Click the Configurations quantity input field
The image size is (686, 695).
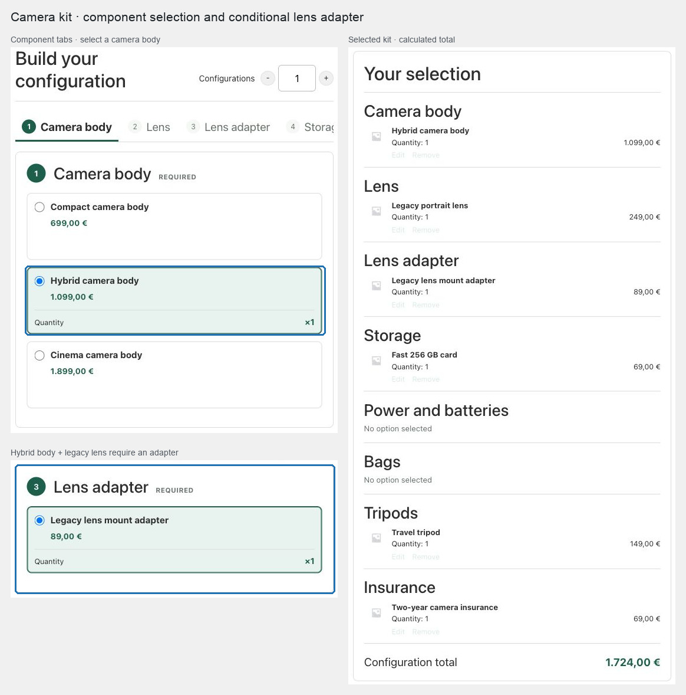(296, 78)
